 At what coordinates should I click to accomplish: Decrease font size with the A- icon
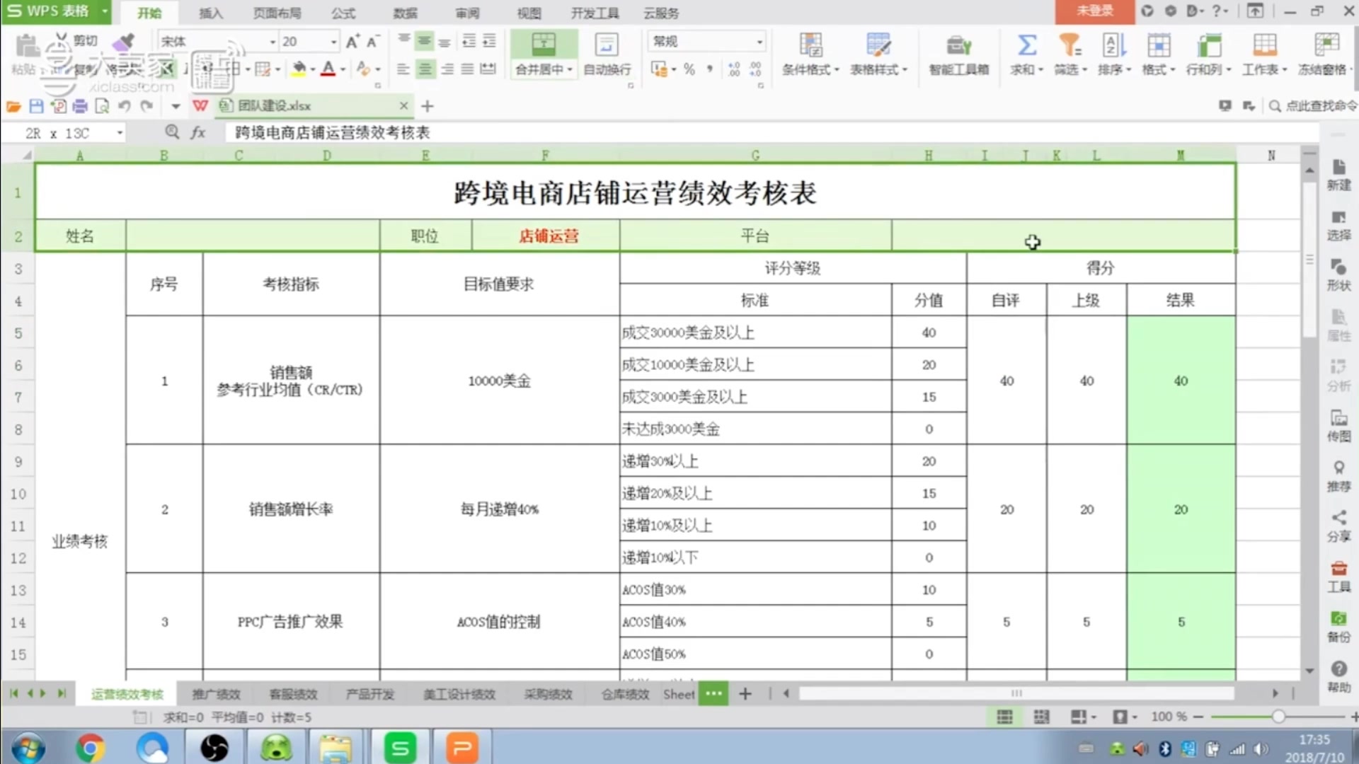[372, 42]
